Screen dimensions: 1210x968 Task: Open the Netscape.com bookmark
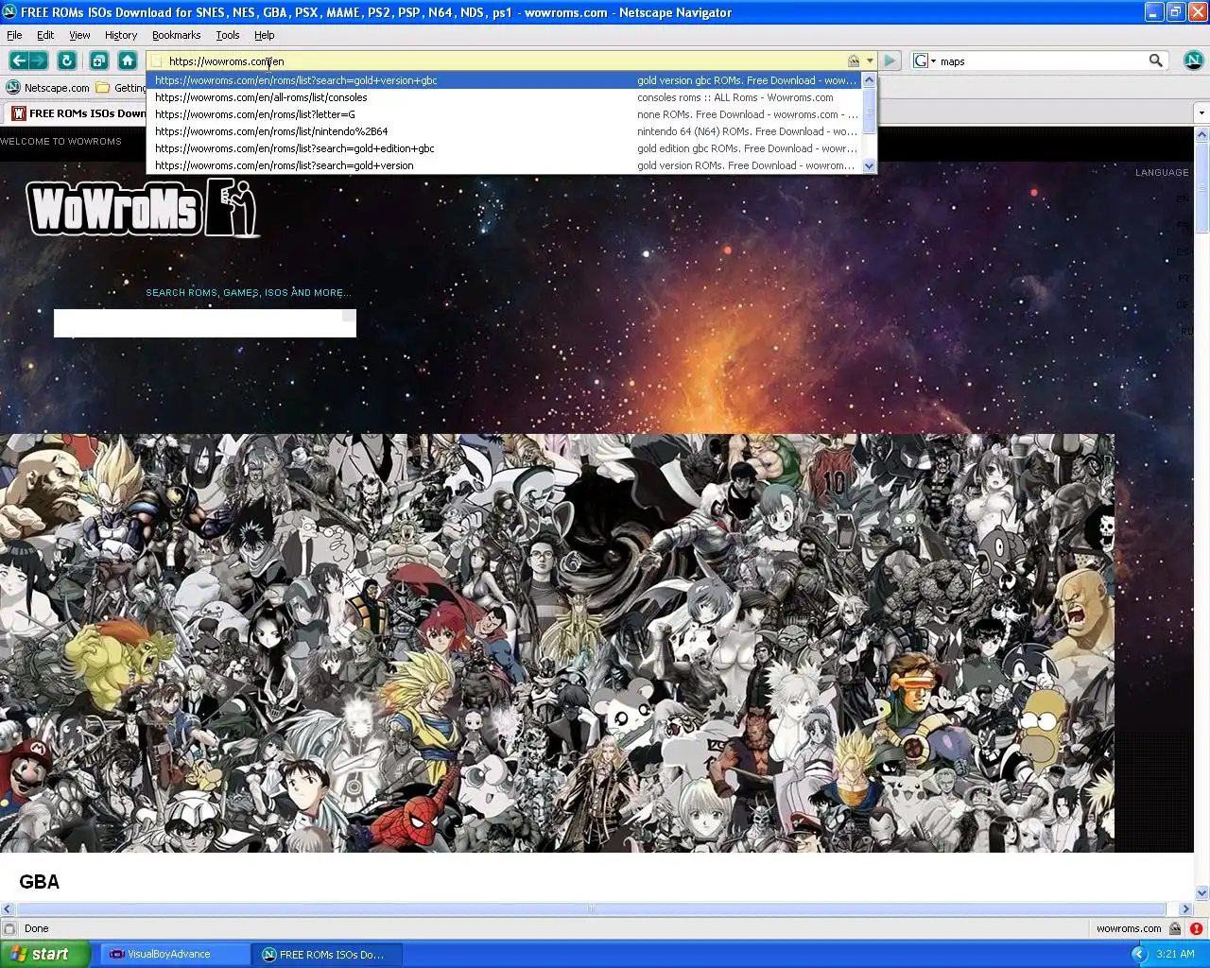coord(48,88)
